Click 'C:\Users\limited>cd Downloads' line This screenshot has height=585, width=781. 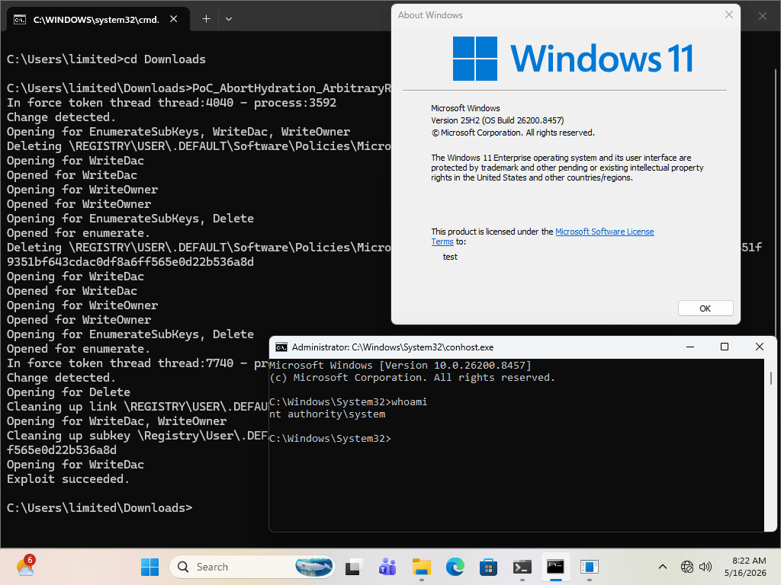coord(106,59)
